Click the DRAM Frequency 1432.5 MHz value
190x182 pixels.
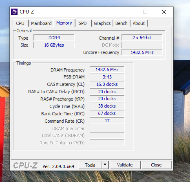click(x=107, y=70)
